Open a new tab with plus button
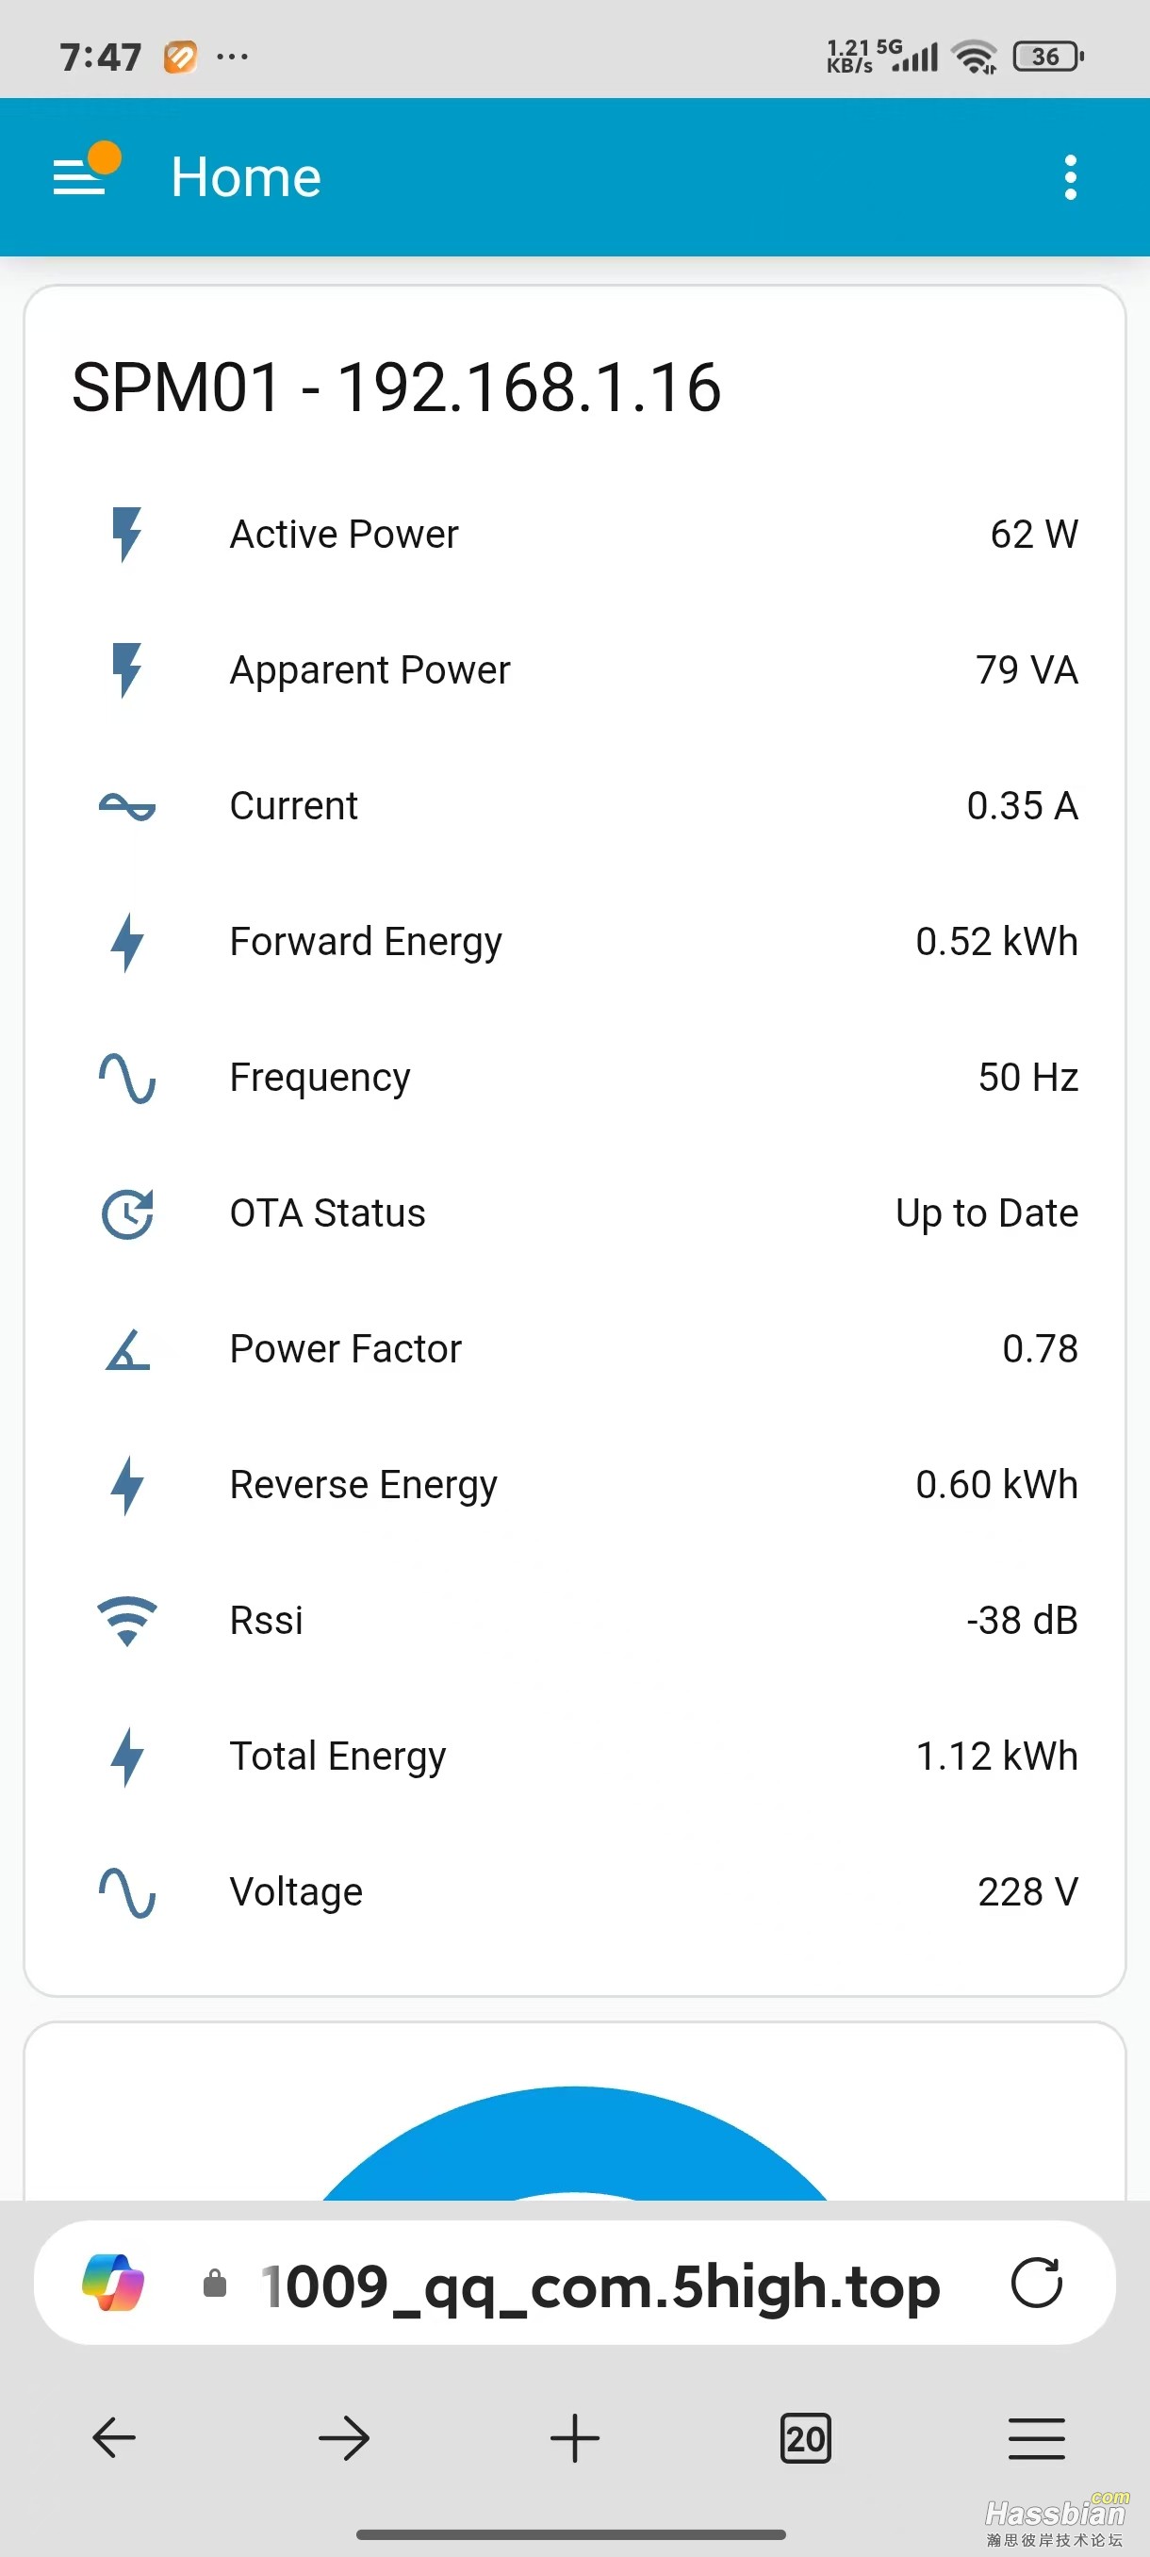 (x=574, y=2438)
